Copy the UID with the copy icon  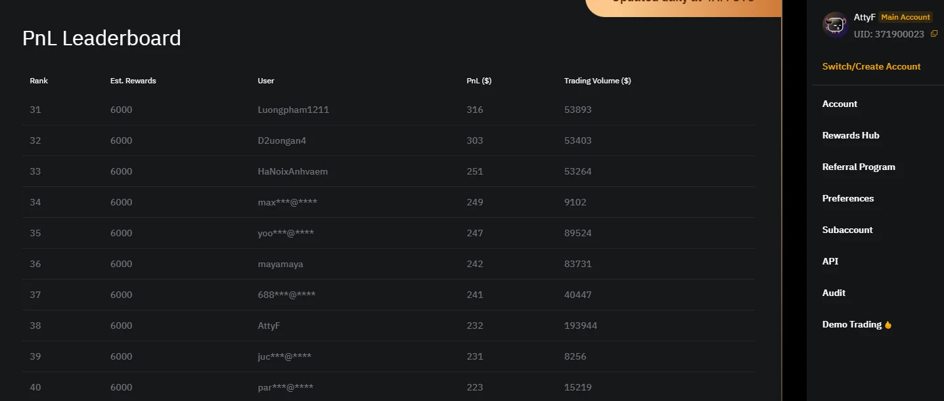[x=934, y=33]
